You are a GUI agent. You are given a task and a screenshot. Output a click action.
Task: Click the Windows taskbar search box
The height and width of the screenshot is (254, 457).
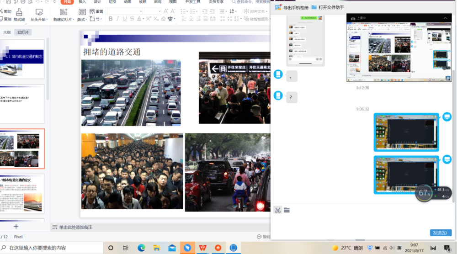click(x=51, y=248)
